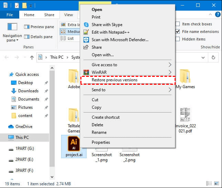Click the Preview pane icon

click(x=26, y=27)
